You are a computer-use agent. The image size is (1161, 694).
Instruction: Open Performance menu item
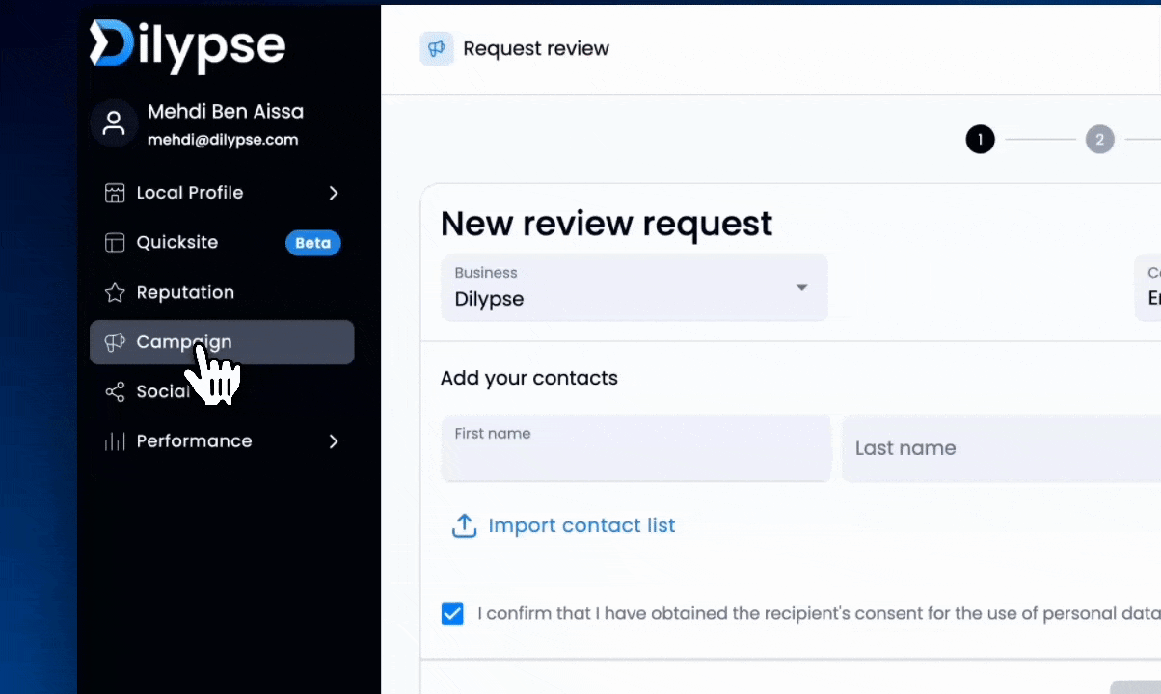(222, 441)
